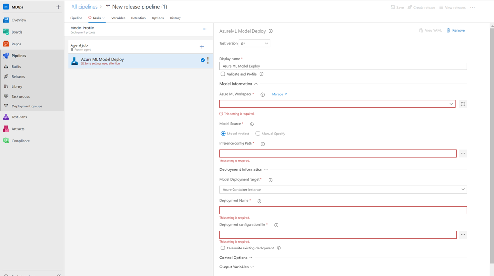Refresh the Azure ML Workspace list
Screen dimensions: 494x276
tap(462, 104)
